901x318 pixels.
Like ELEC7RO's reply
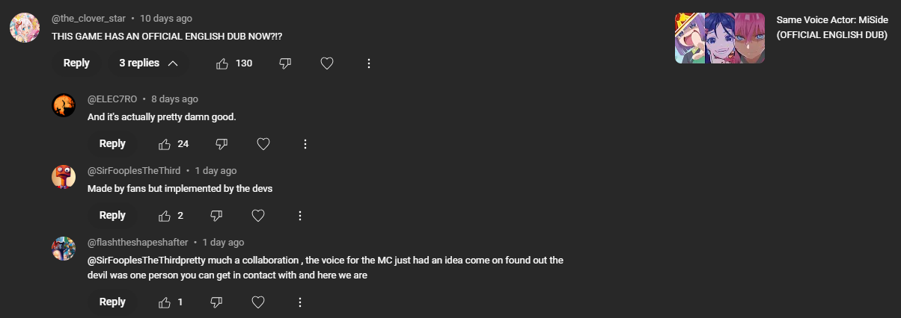click(165, 144)
